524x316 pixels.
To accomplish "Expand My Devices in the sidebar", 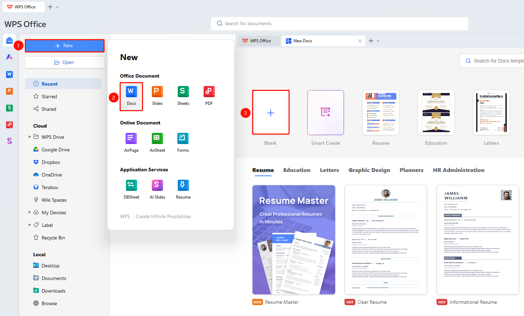I will (30, 212).
